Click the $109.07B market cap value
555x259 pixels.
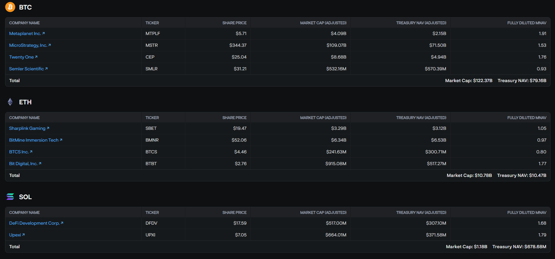pos(336,45)
